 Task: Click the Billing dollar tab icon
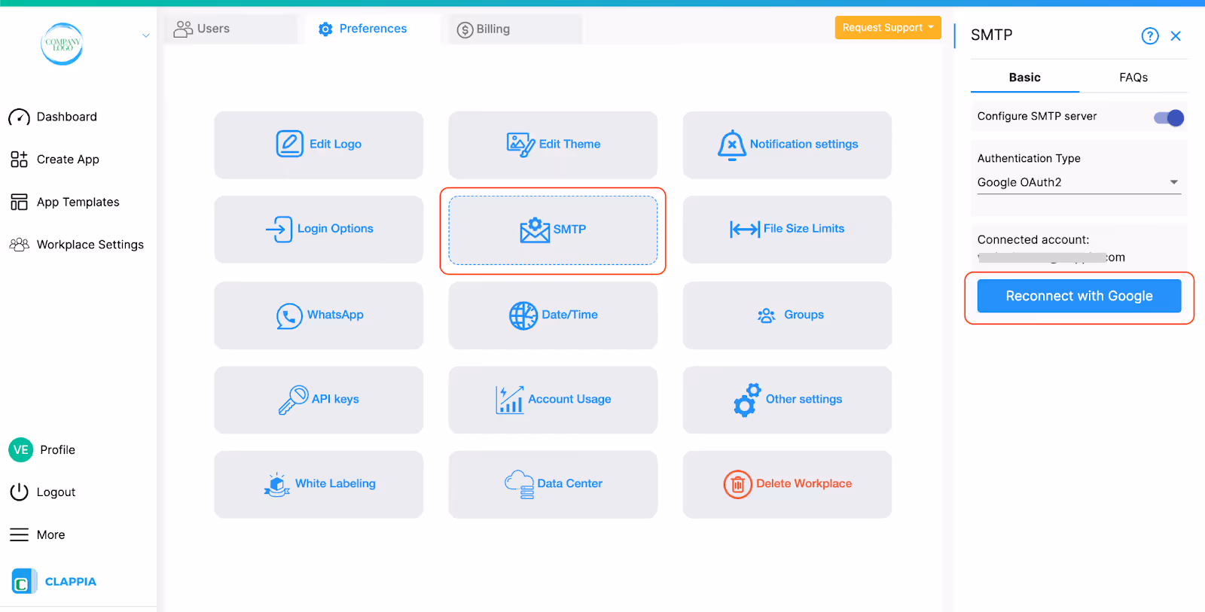(x=465, y=30)
